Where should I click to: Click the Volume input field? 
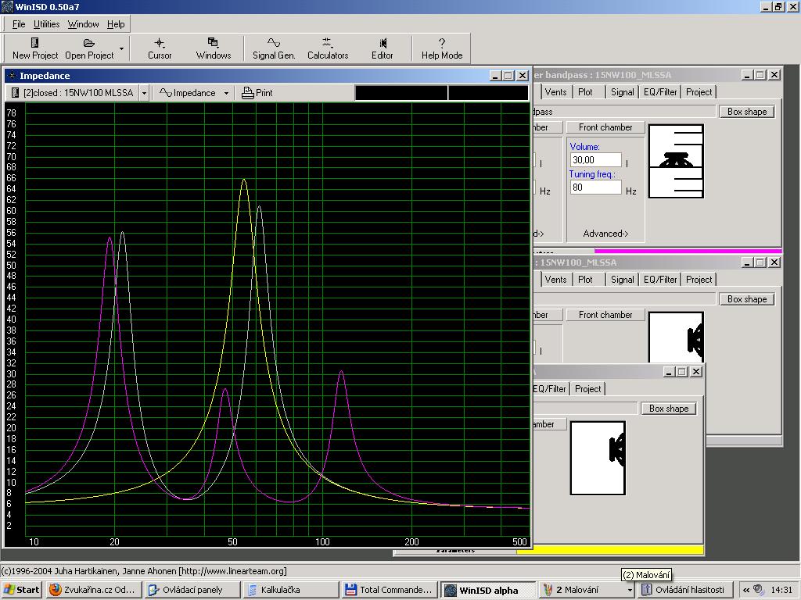pyautogui.click(x=594, y=160)
